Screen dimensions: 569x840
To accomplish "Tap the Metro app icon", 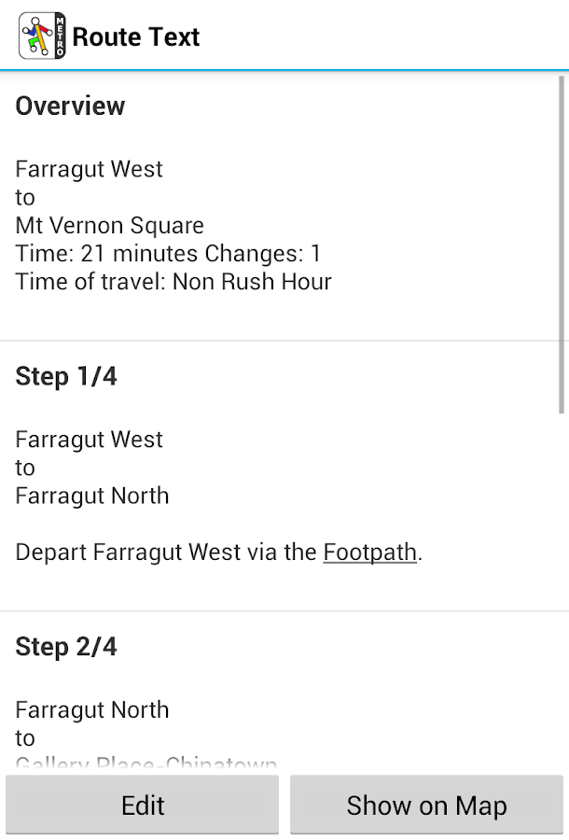I will click(x=43, y=36).
